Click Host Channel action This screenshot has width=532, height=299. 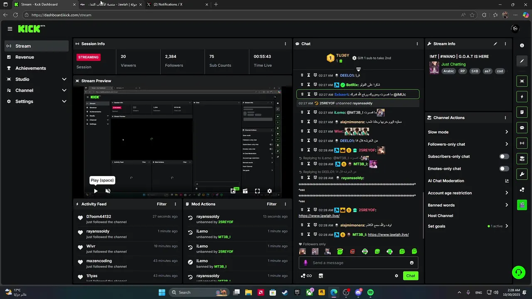click(440, 216)
